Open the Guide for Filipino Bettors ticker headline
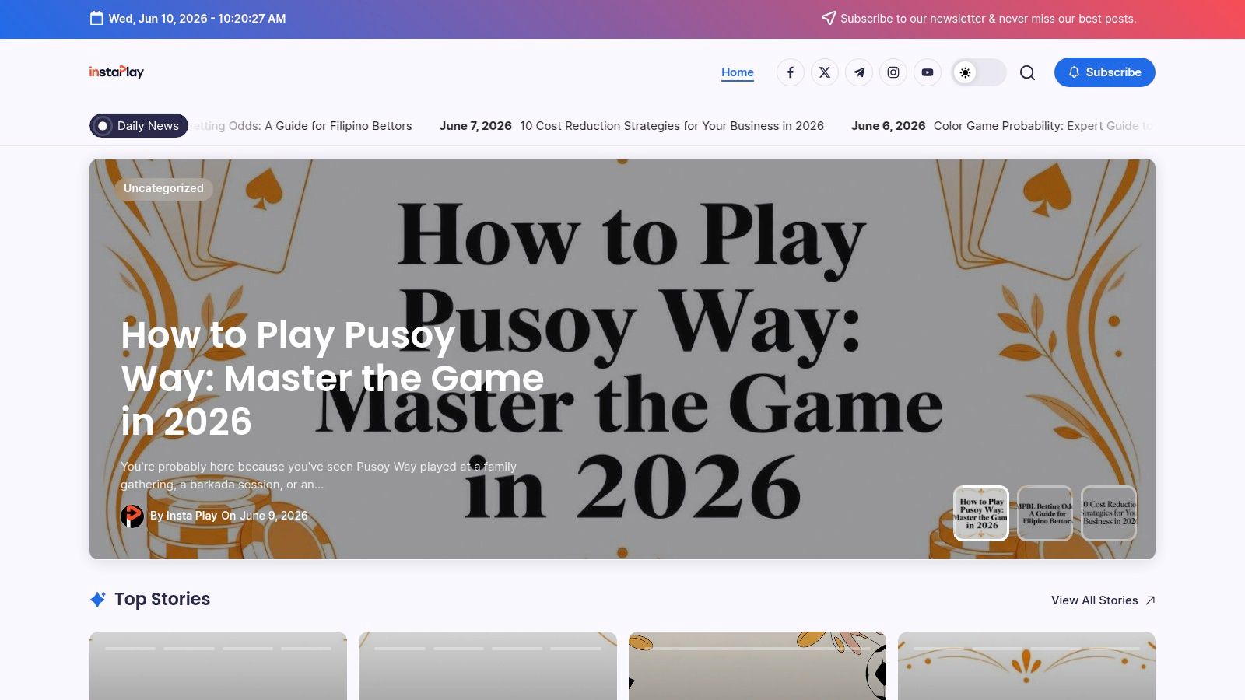Viewport: 1245px width, 700px height. (302, 126)
